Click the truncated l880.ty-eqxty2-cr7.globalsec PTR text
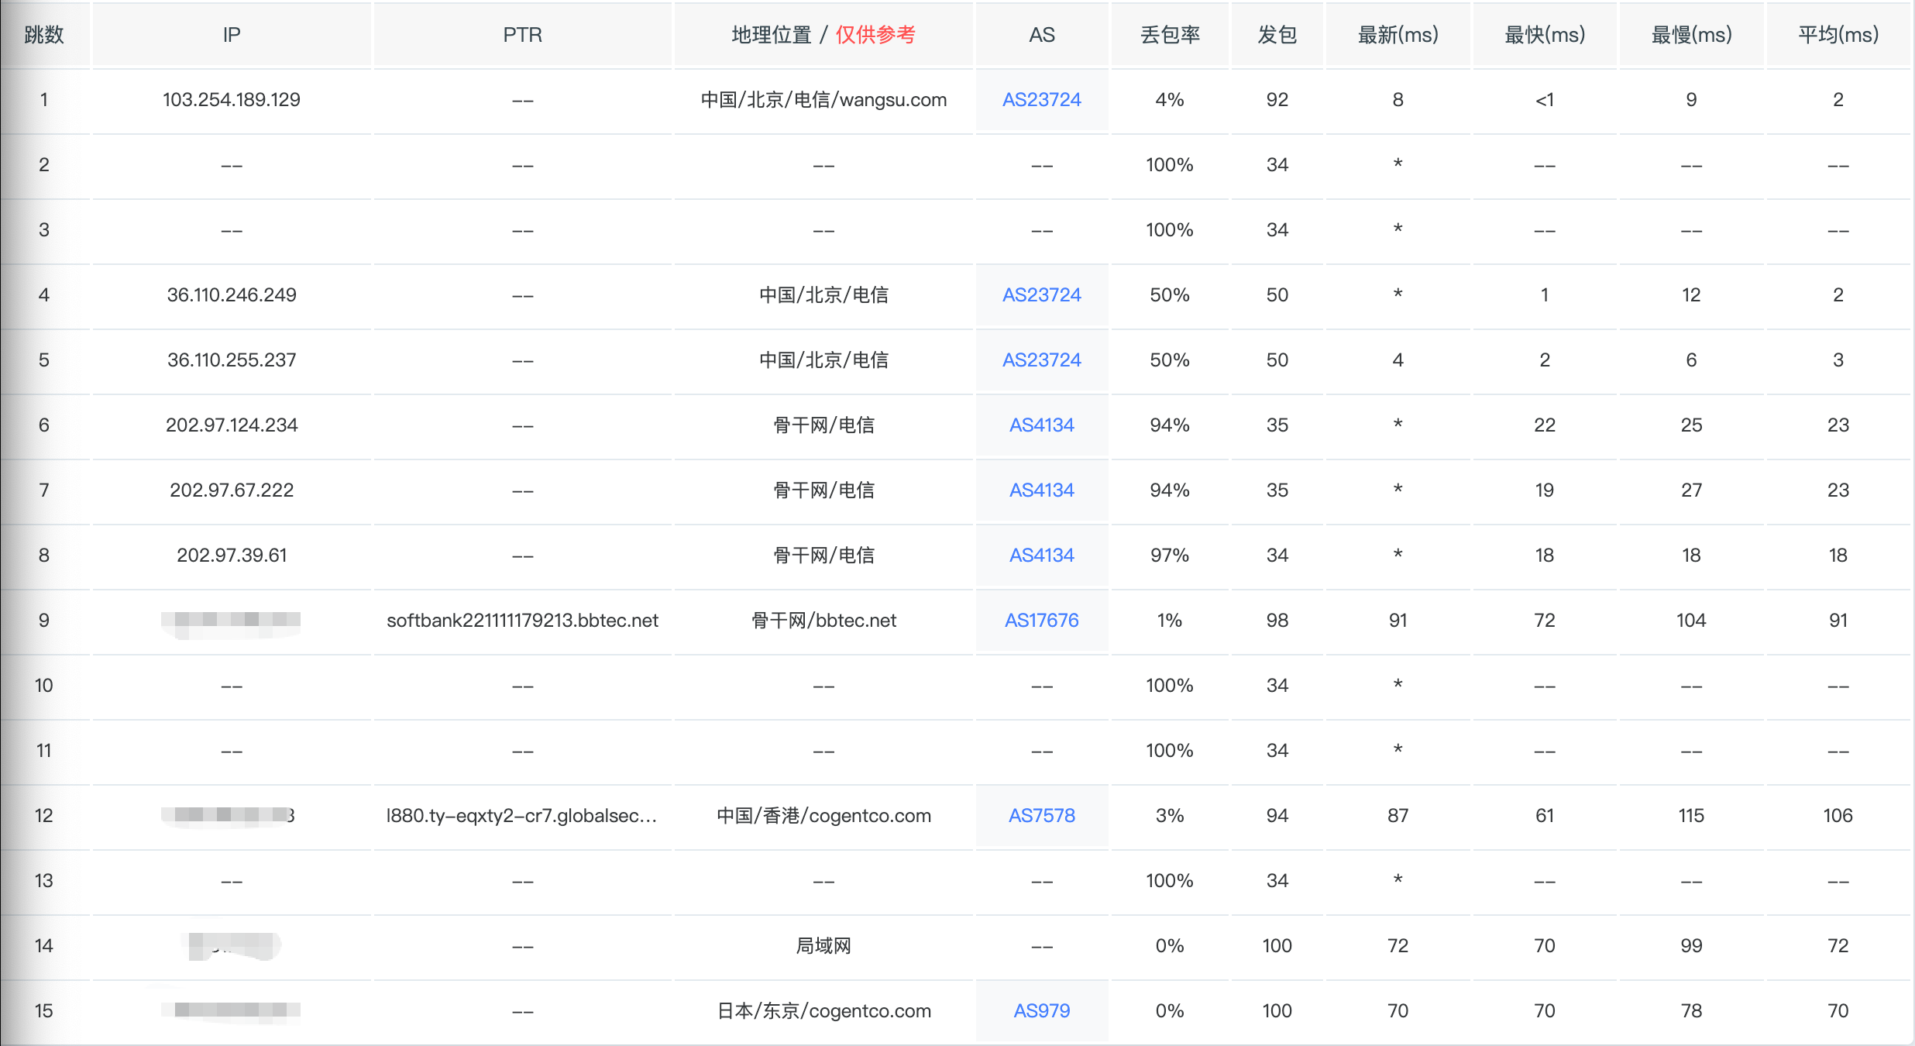This screenshot has height=1046, width=1915. click(x=521, y=816)
